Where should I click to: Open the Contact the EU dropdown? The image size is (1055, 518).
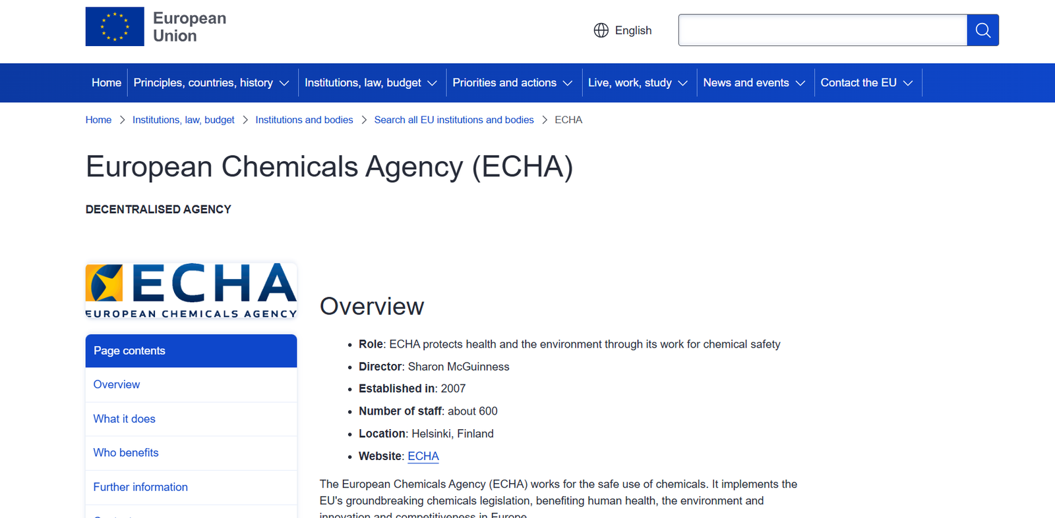click(x=866, y=83)
